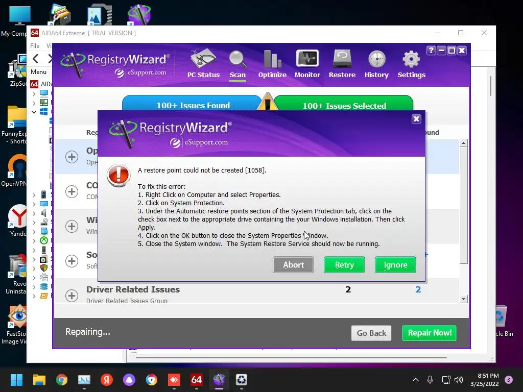
Task: Select the Scan magnifier tab
Action: coord(237,65)
